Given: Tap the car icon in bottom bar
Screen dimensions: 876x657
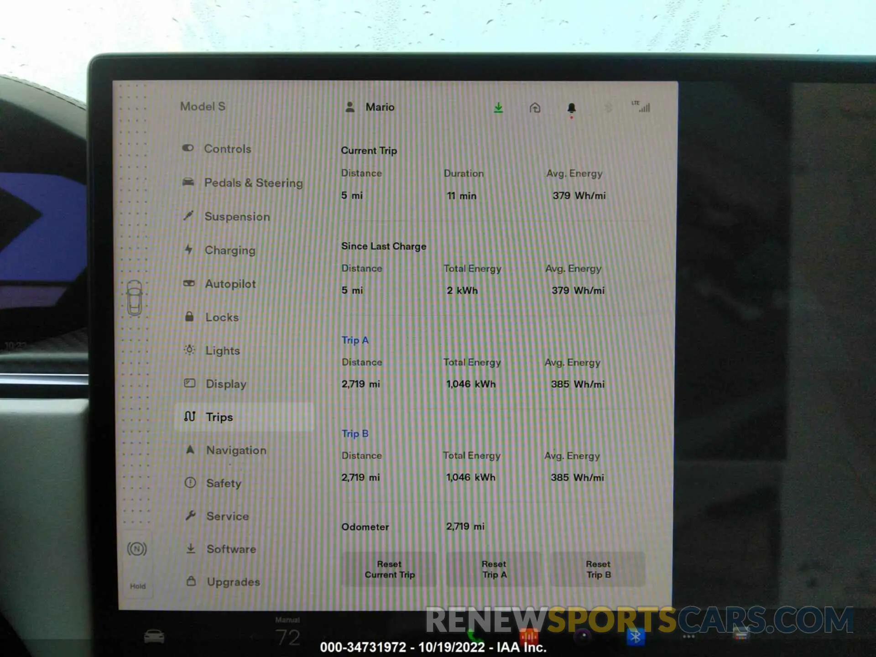Looking at the screenshot, I should coord(154,636).
